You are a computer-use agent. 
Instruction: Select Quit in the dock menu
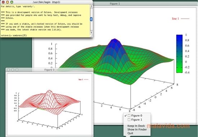coord(130,133)
